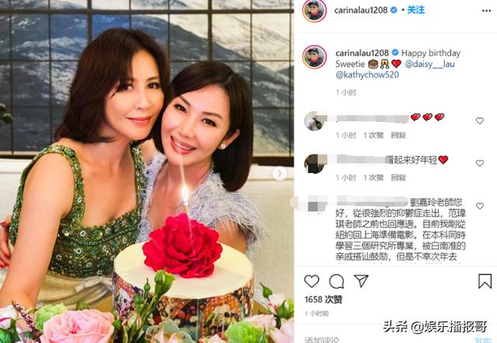Like the comment saying 看起来好年轻
This screenshot has height=343, width=497.
click(480, 163)
